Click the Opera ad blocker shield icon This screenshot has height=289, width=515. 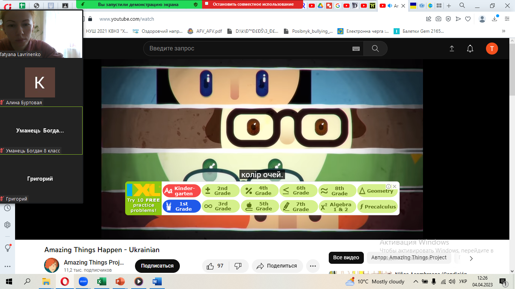448,19
